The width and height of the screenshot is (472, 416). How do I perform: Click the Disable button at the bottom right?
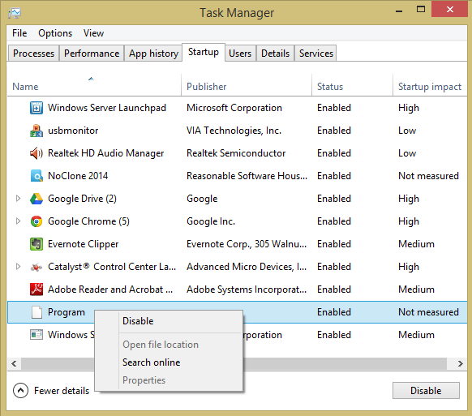pos(426,390)
